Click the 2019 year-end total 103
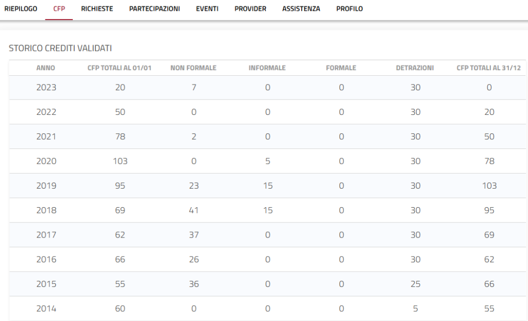The height and width of the screenshot is (321, 528). (489, 185)
